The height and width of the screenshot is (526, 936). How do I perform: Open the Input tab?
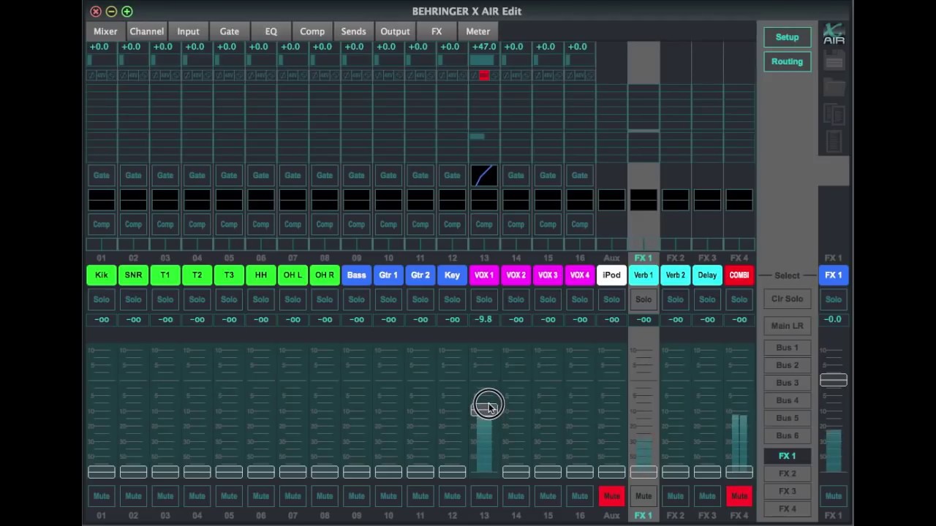(188, 31)
